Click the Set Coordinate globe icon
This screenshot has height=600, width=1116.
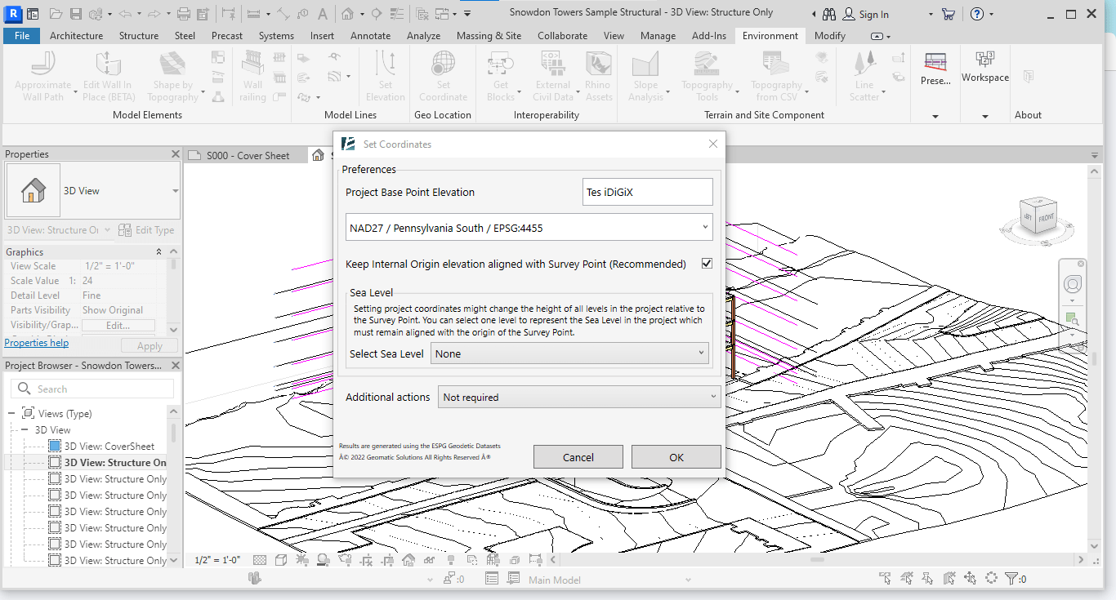[444, 63]
